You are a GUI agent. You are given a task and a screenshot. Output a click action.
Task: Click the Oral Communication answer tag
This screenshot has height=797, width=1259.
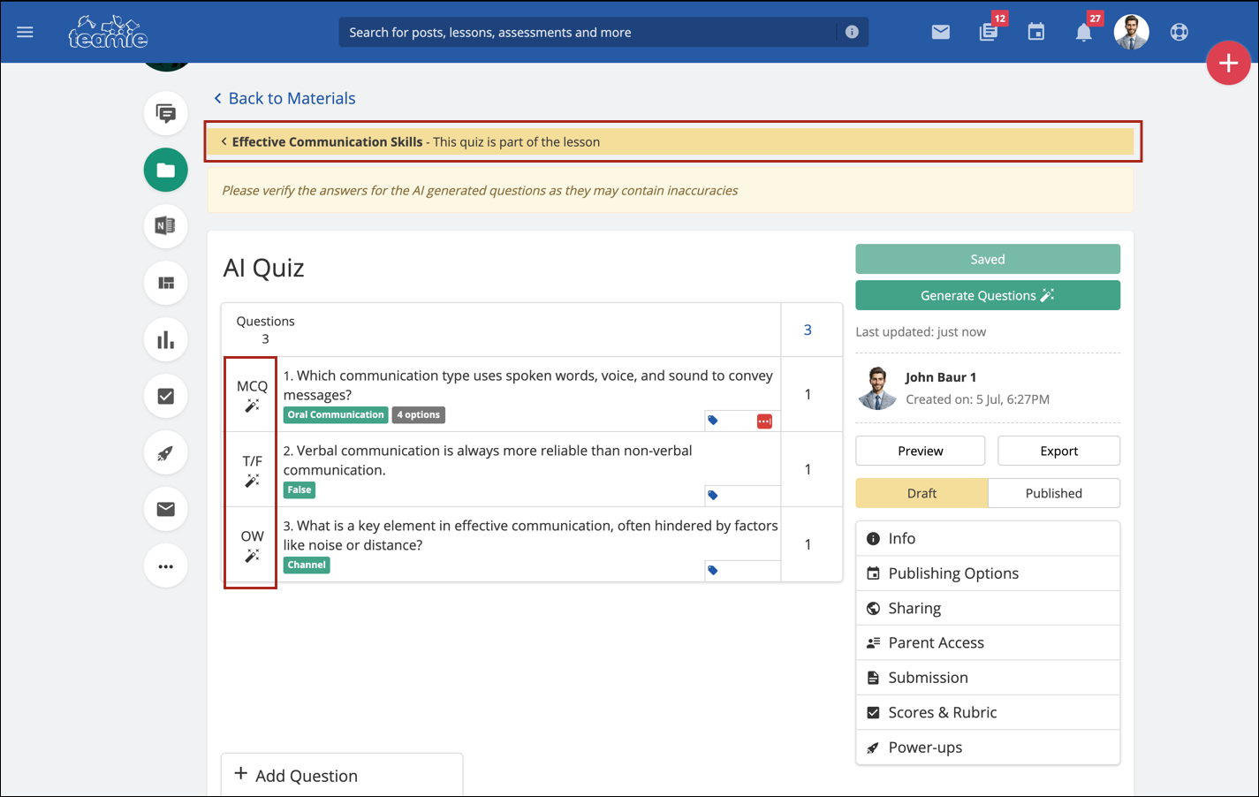pyautogui.click(x=336, y=414)
